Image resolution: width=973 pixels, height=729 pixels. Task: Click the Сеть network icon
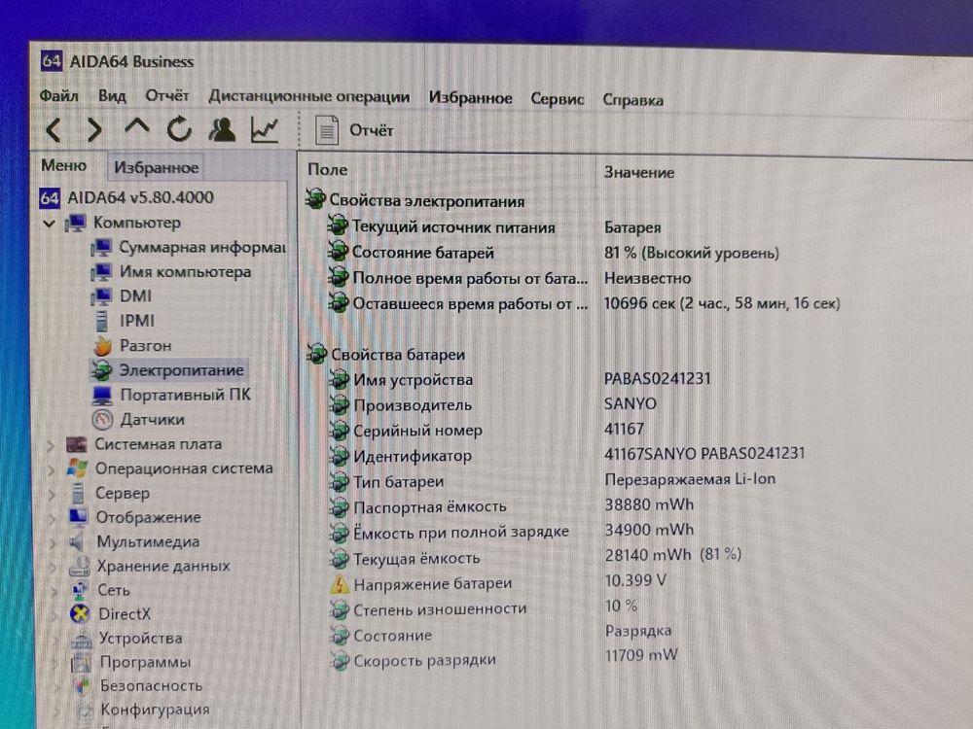[80, 590]
